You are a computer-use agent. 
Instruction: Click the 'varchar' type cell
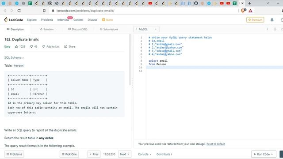38,94
